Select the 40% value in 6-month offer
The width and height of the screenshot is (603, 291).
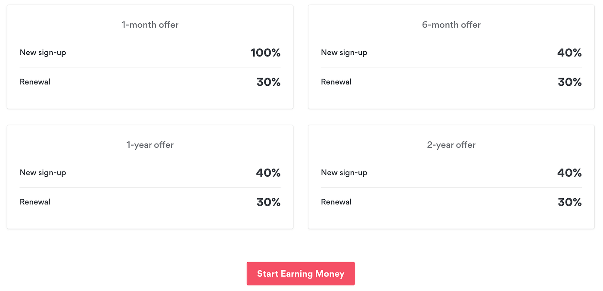[569, 53]
